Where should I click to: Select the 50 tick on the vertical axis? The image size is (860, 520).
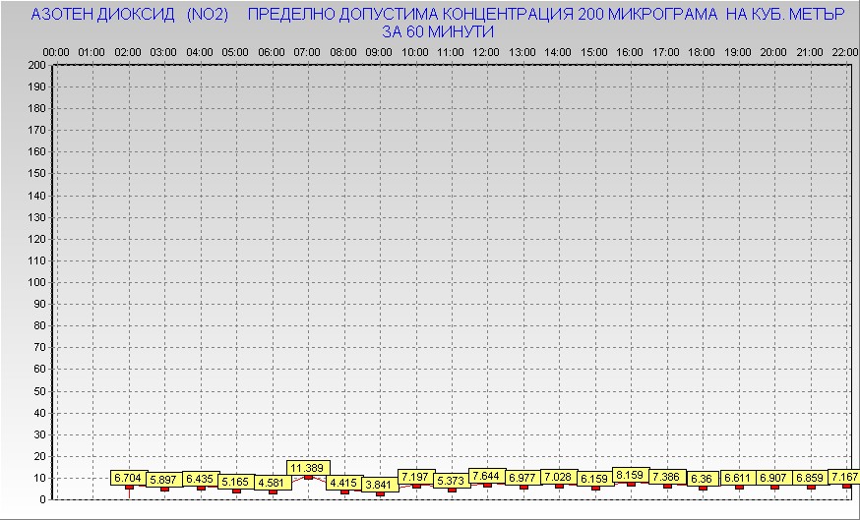point(39,390)
